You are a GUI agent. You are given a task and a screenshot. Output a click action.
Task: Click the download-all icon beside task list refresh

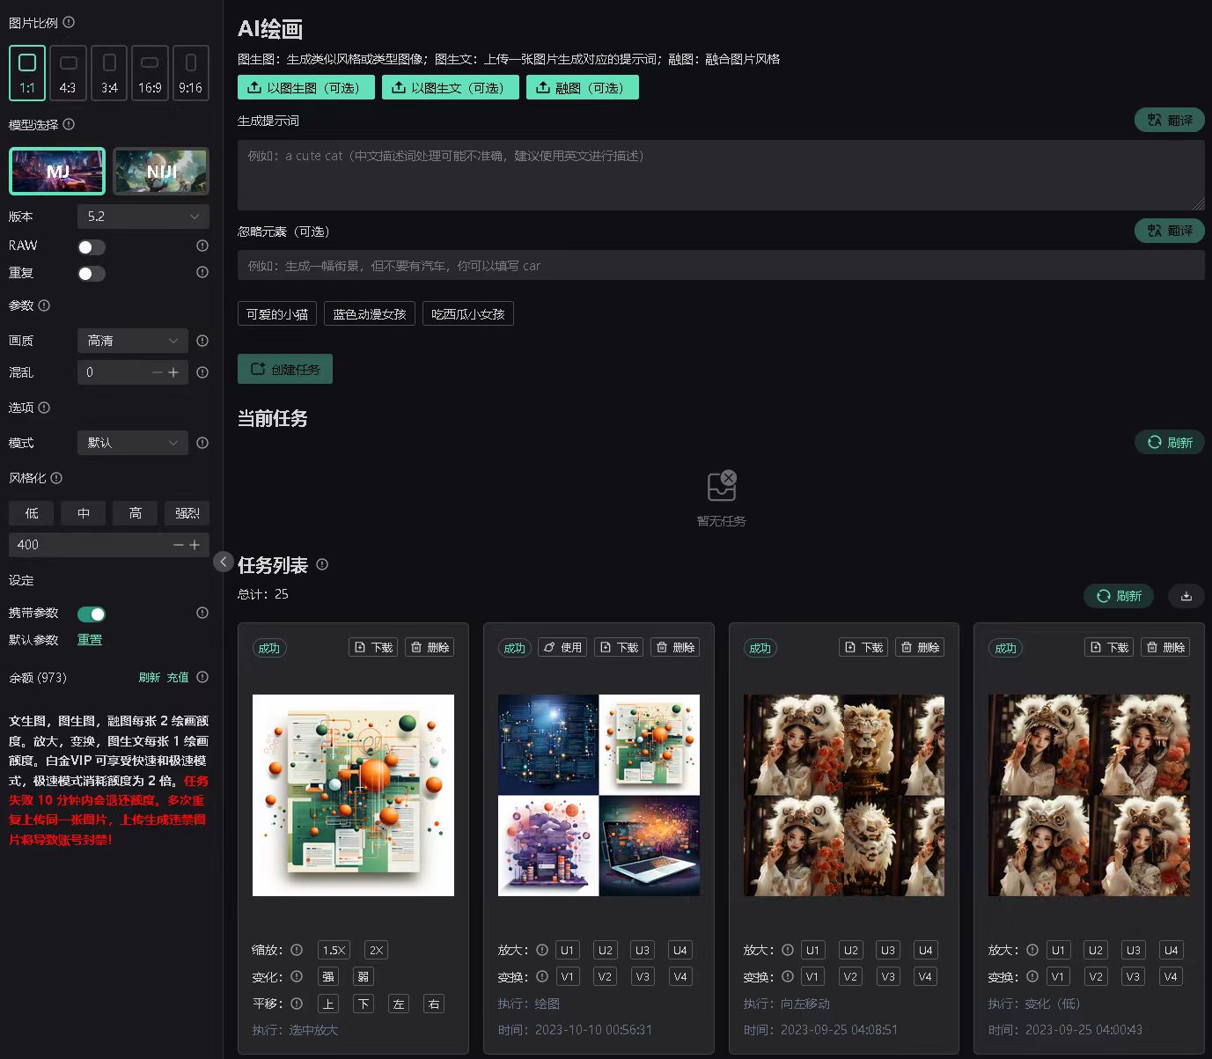click(x=1186, y=596)
